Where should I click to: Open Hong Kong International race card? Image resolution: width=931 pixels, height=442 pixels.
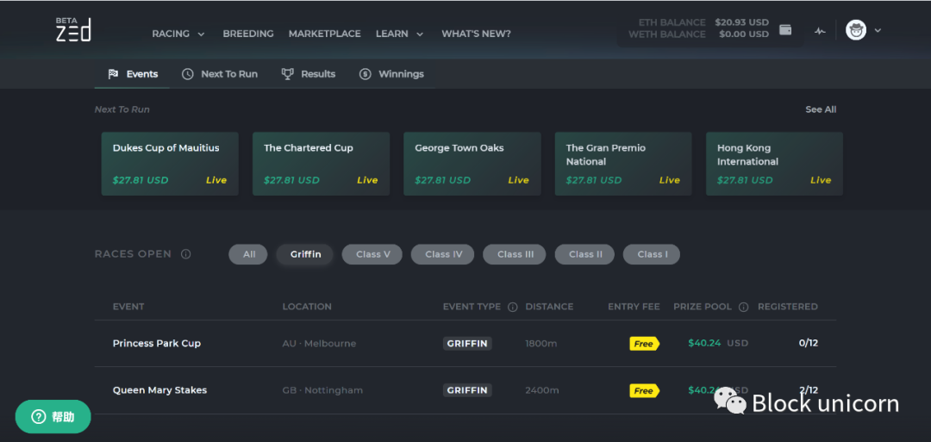pyautogui.click(x=774, y=164)
